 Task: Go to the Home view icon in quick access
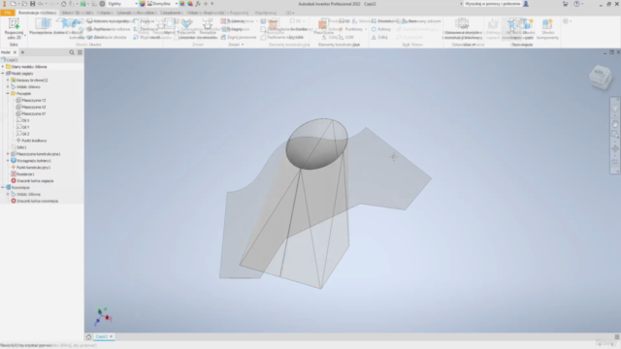point(63,4)
